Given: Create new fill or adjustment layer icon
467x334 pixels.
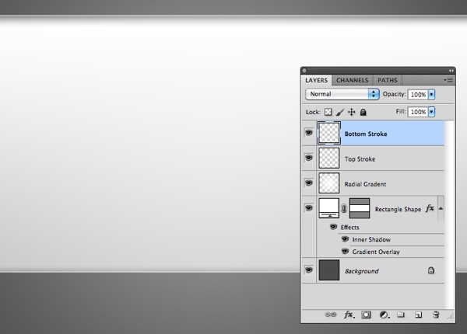Looking at the screenshot, I should (x=384, y=315).
